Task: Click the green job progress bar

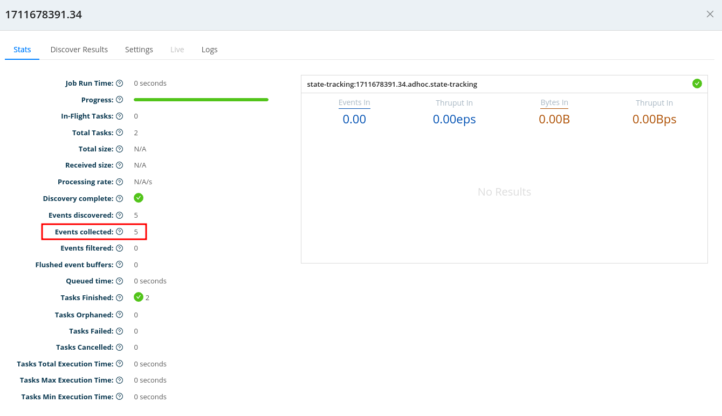Action: 201,100
